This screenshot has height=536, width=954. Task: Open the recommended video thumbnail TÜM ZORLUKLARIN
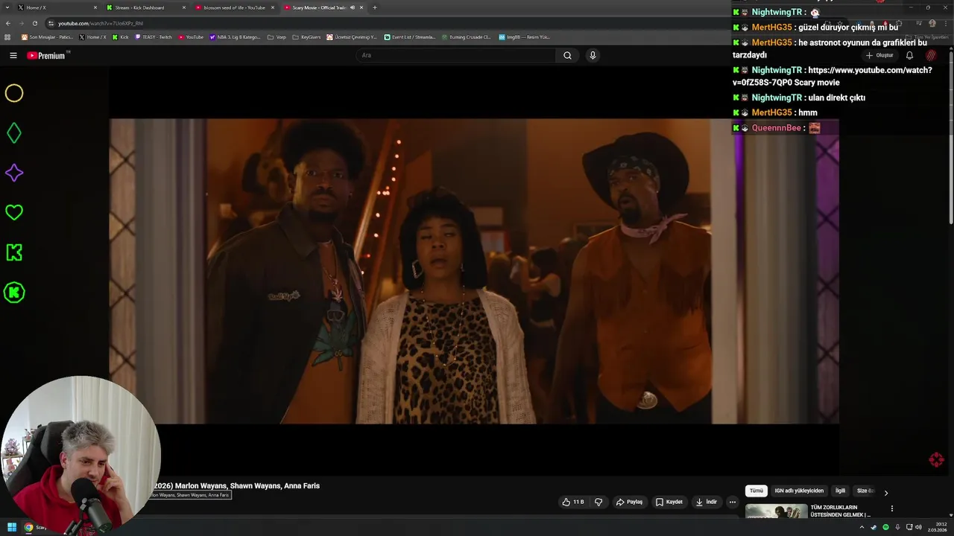[x=776, y=511]
